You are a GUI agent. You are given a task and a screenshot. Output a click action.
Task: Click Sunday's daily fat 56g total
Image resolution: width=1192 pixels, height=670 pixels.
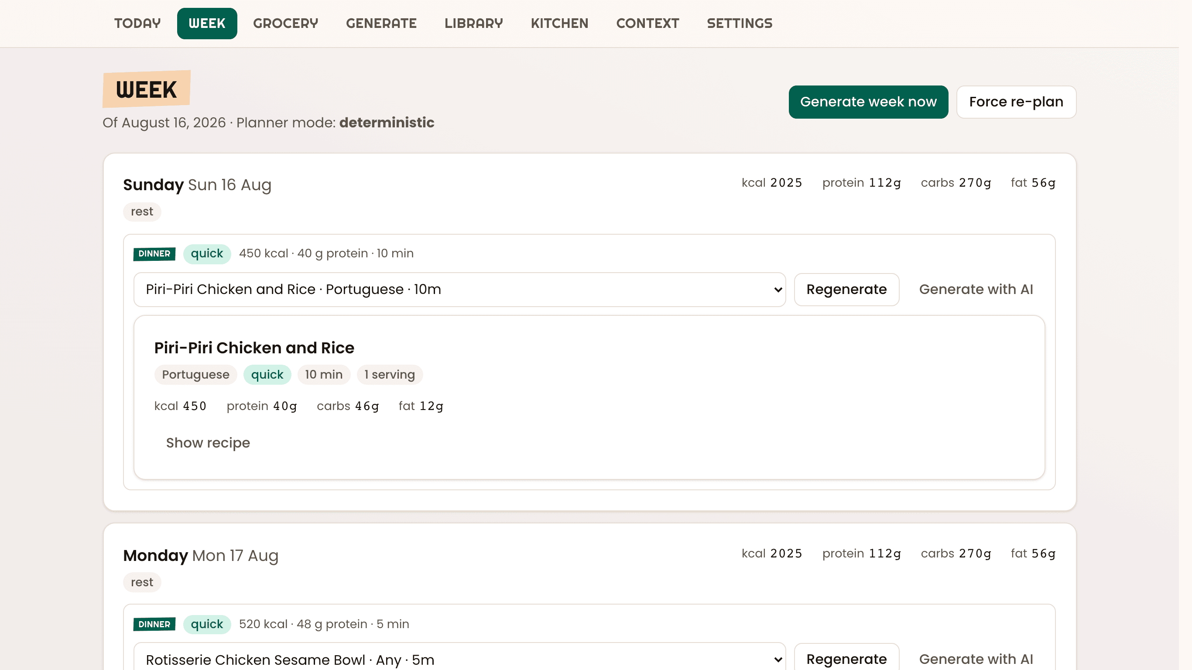pos(1033,183)
